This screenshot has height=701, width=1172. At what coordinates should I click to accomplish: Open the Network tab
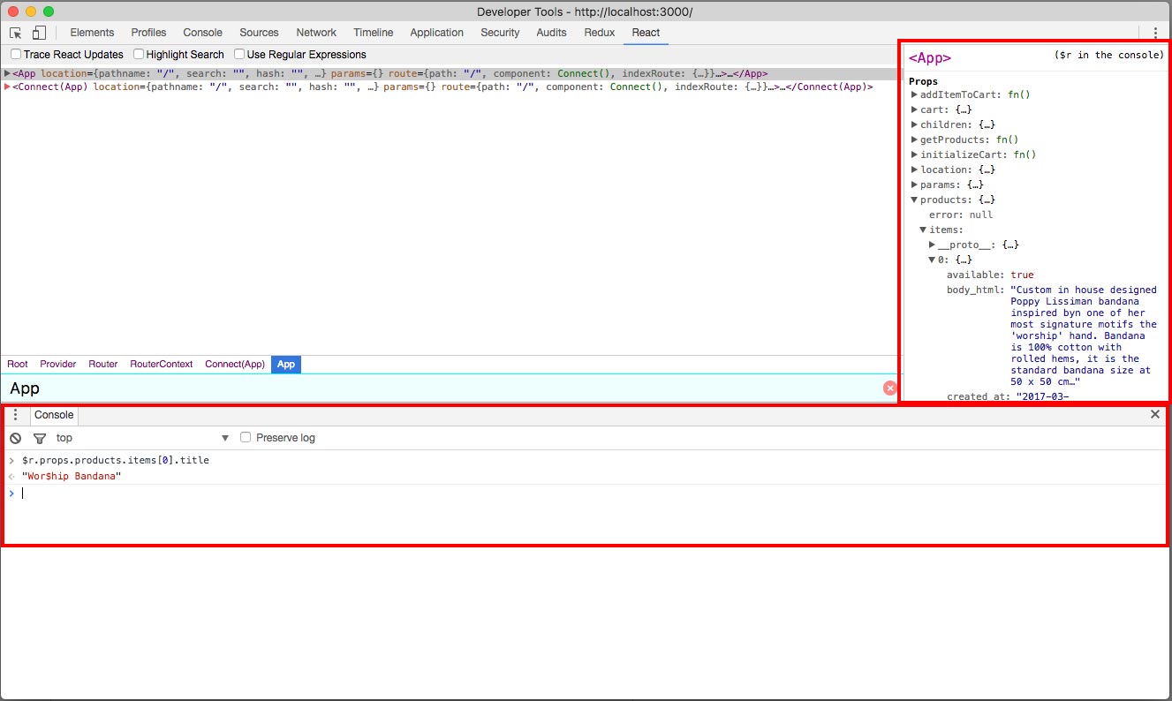point(316,33)
